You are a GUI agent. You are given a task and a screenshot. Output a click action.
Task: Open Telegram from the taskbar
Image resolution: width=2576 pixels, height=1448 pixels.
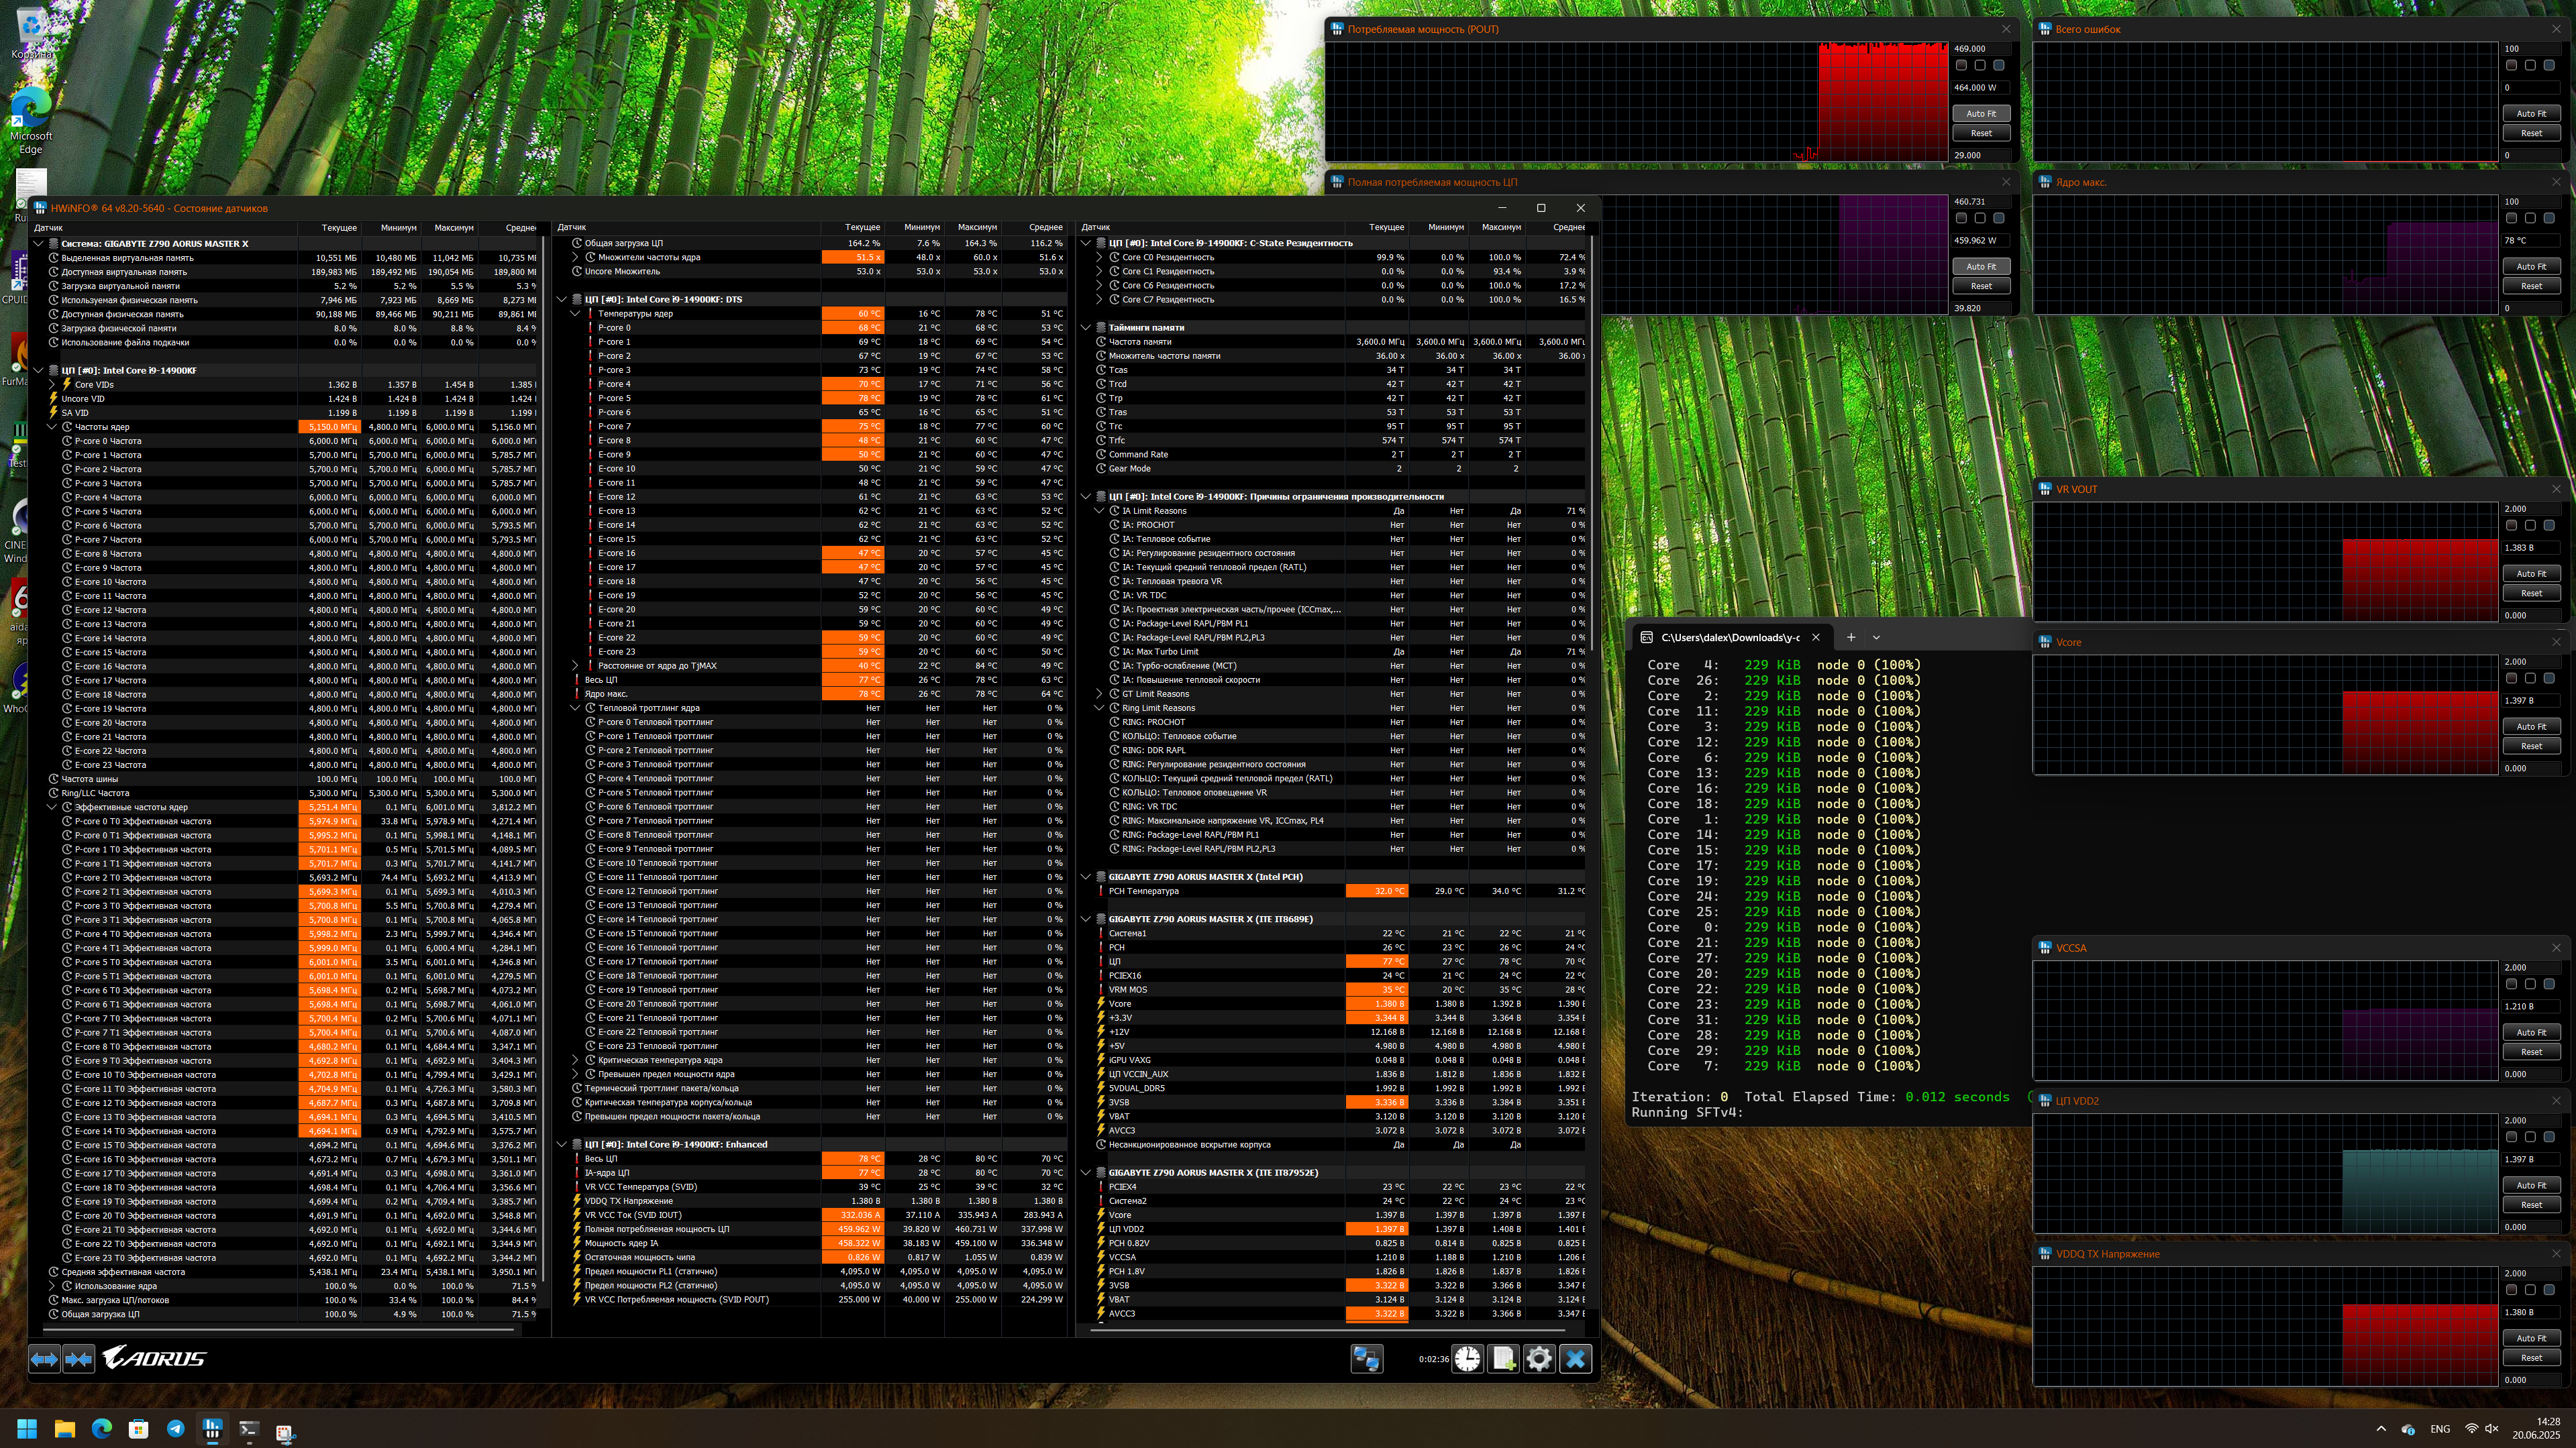(175, 1429)
